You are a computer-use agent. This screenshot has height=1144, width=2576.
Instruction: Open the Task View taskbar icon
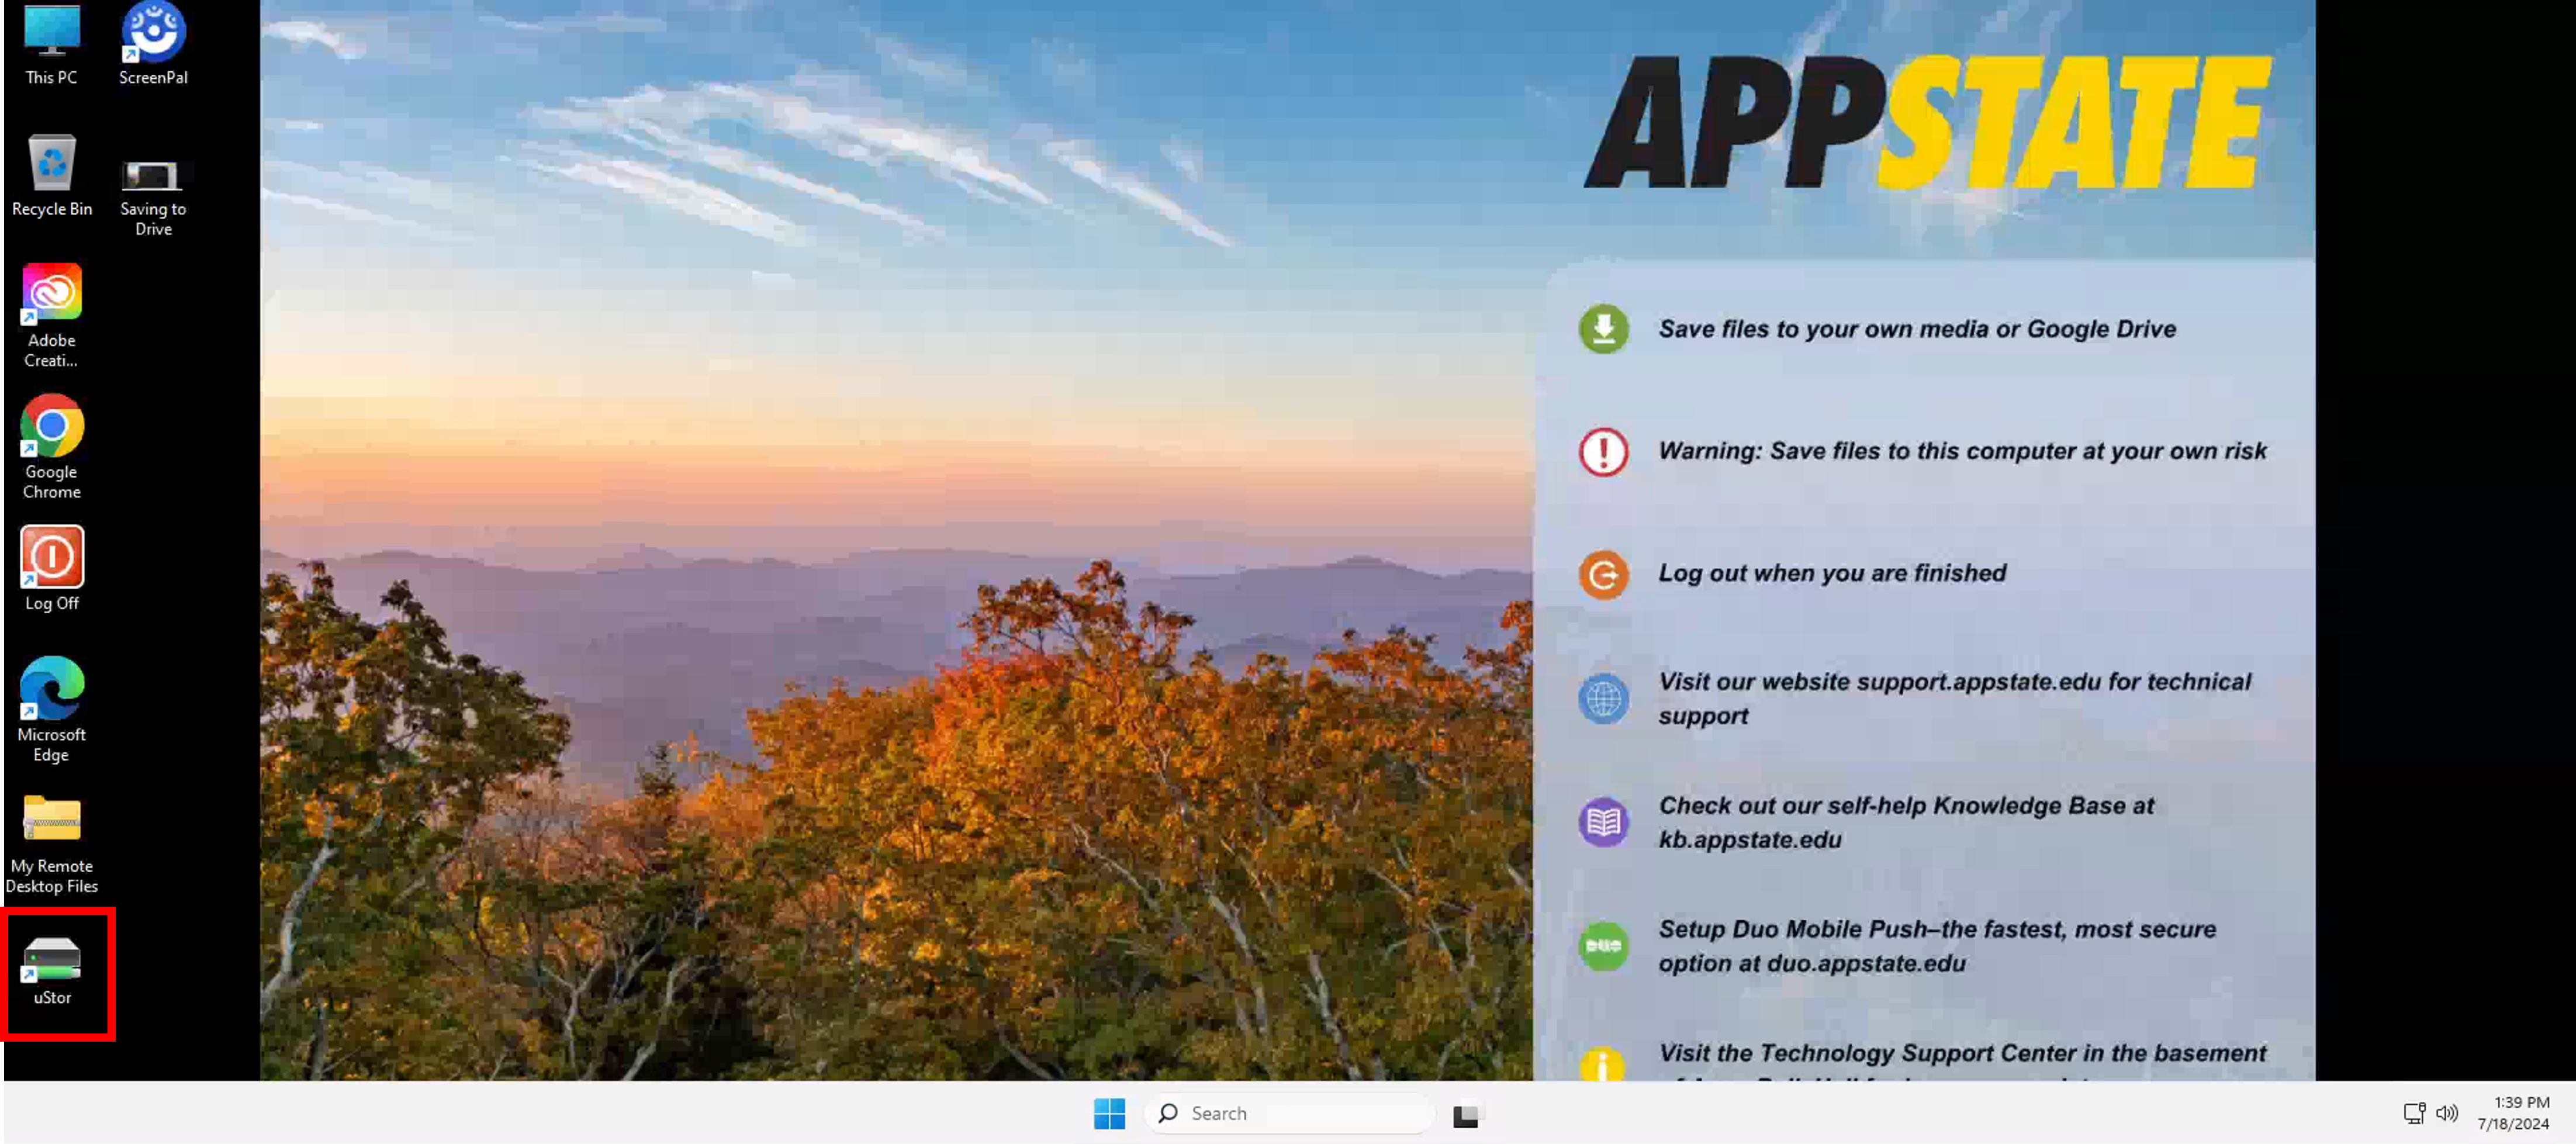tap(1466, 1114)
